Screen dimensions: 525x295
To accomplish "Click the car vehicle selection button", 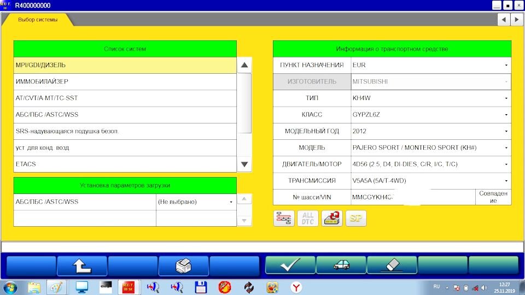I will [x=341, y=265].
